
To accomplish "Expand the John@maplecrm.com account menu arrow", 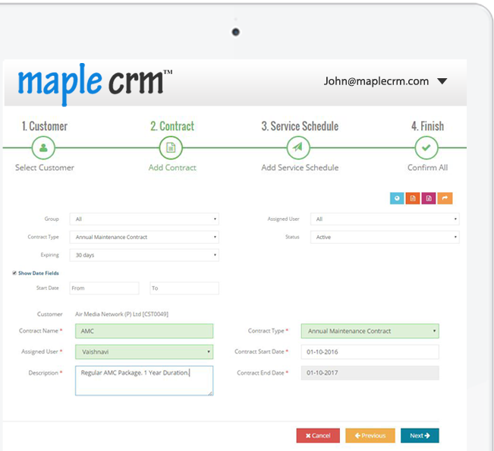I will pyautogui.click(x=442, y=81).
